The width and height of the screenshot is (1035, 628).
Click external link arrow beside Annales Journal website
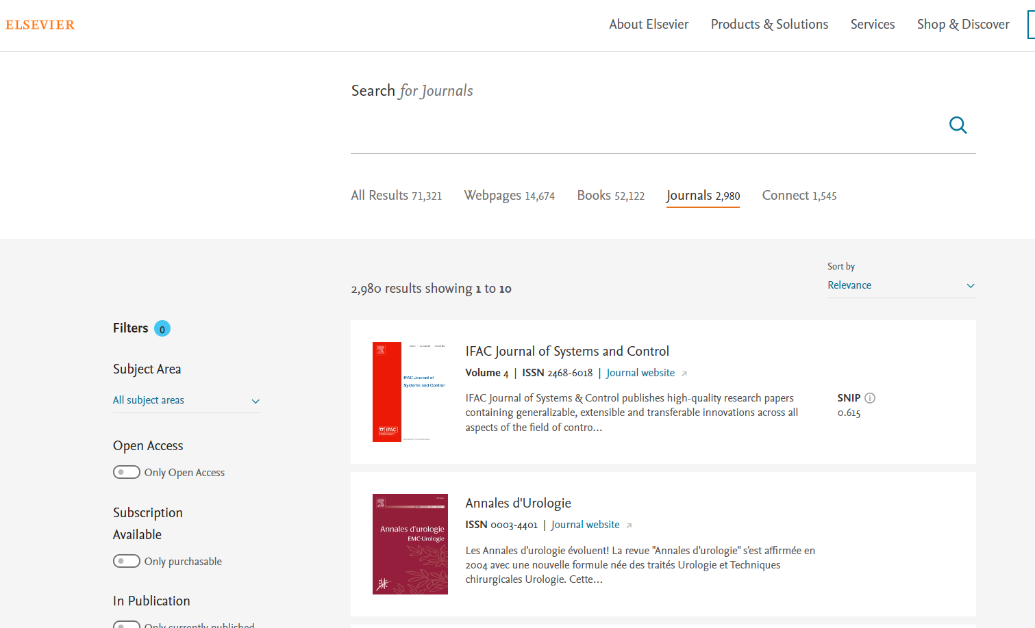coord(629,525)
